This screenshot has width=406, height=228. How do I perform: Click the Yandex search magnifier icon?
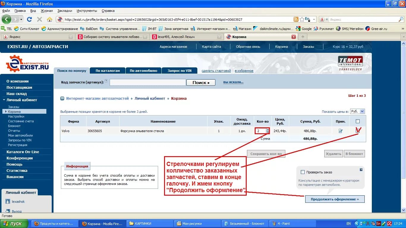tap(401, 20)
